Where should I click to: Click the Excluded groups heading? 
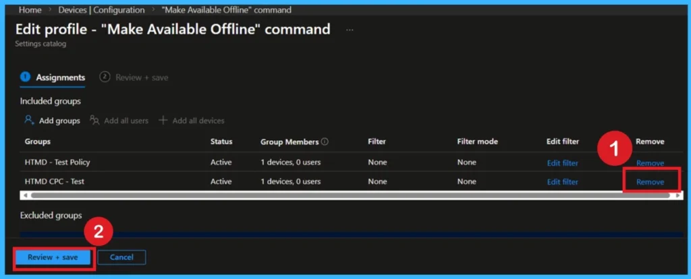(51, 216)
